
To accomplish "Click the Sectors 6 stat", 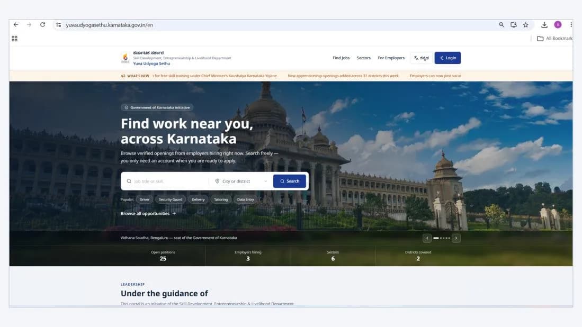I will [333, 256].
